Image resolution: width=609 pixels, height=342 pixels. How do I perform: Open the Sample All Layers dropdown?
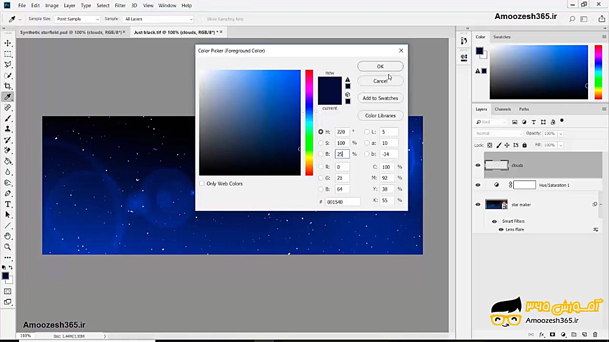pyautogui.click(x=158, y=19)
